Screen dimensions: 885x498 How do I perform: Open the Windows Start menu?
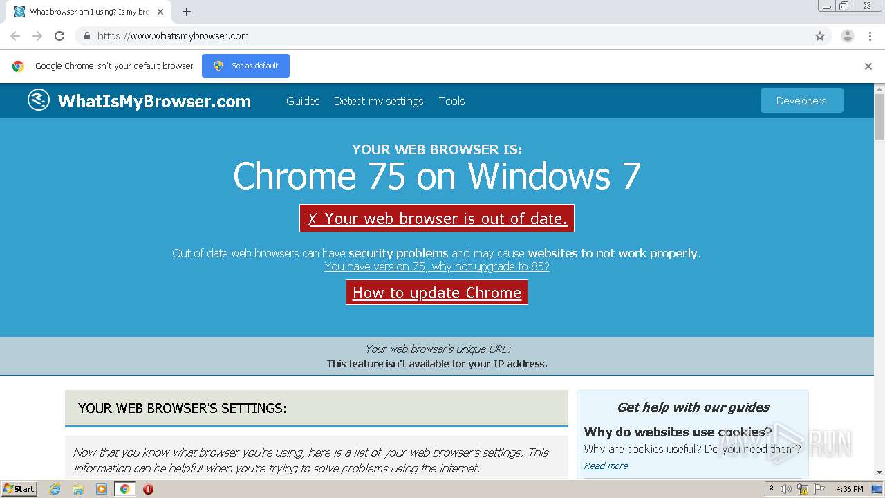(19, 489)
